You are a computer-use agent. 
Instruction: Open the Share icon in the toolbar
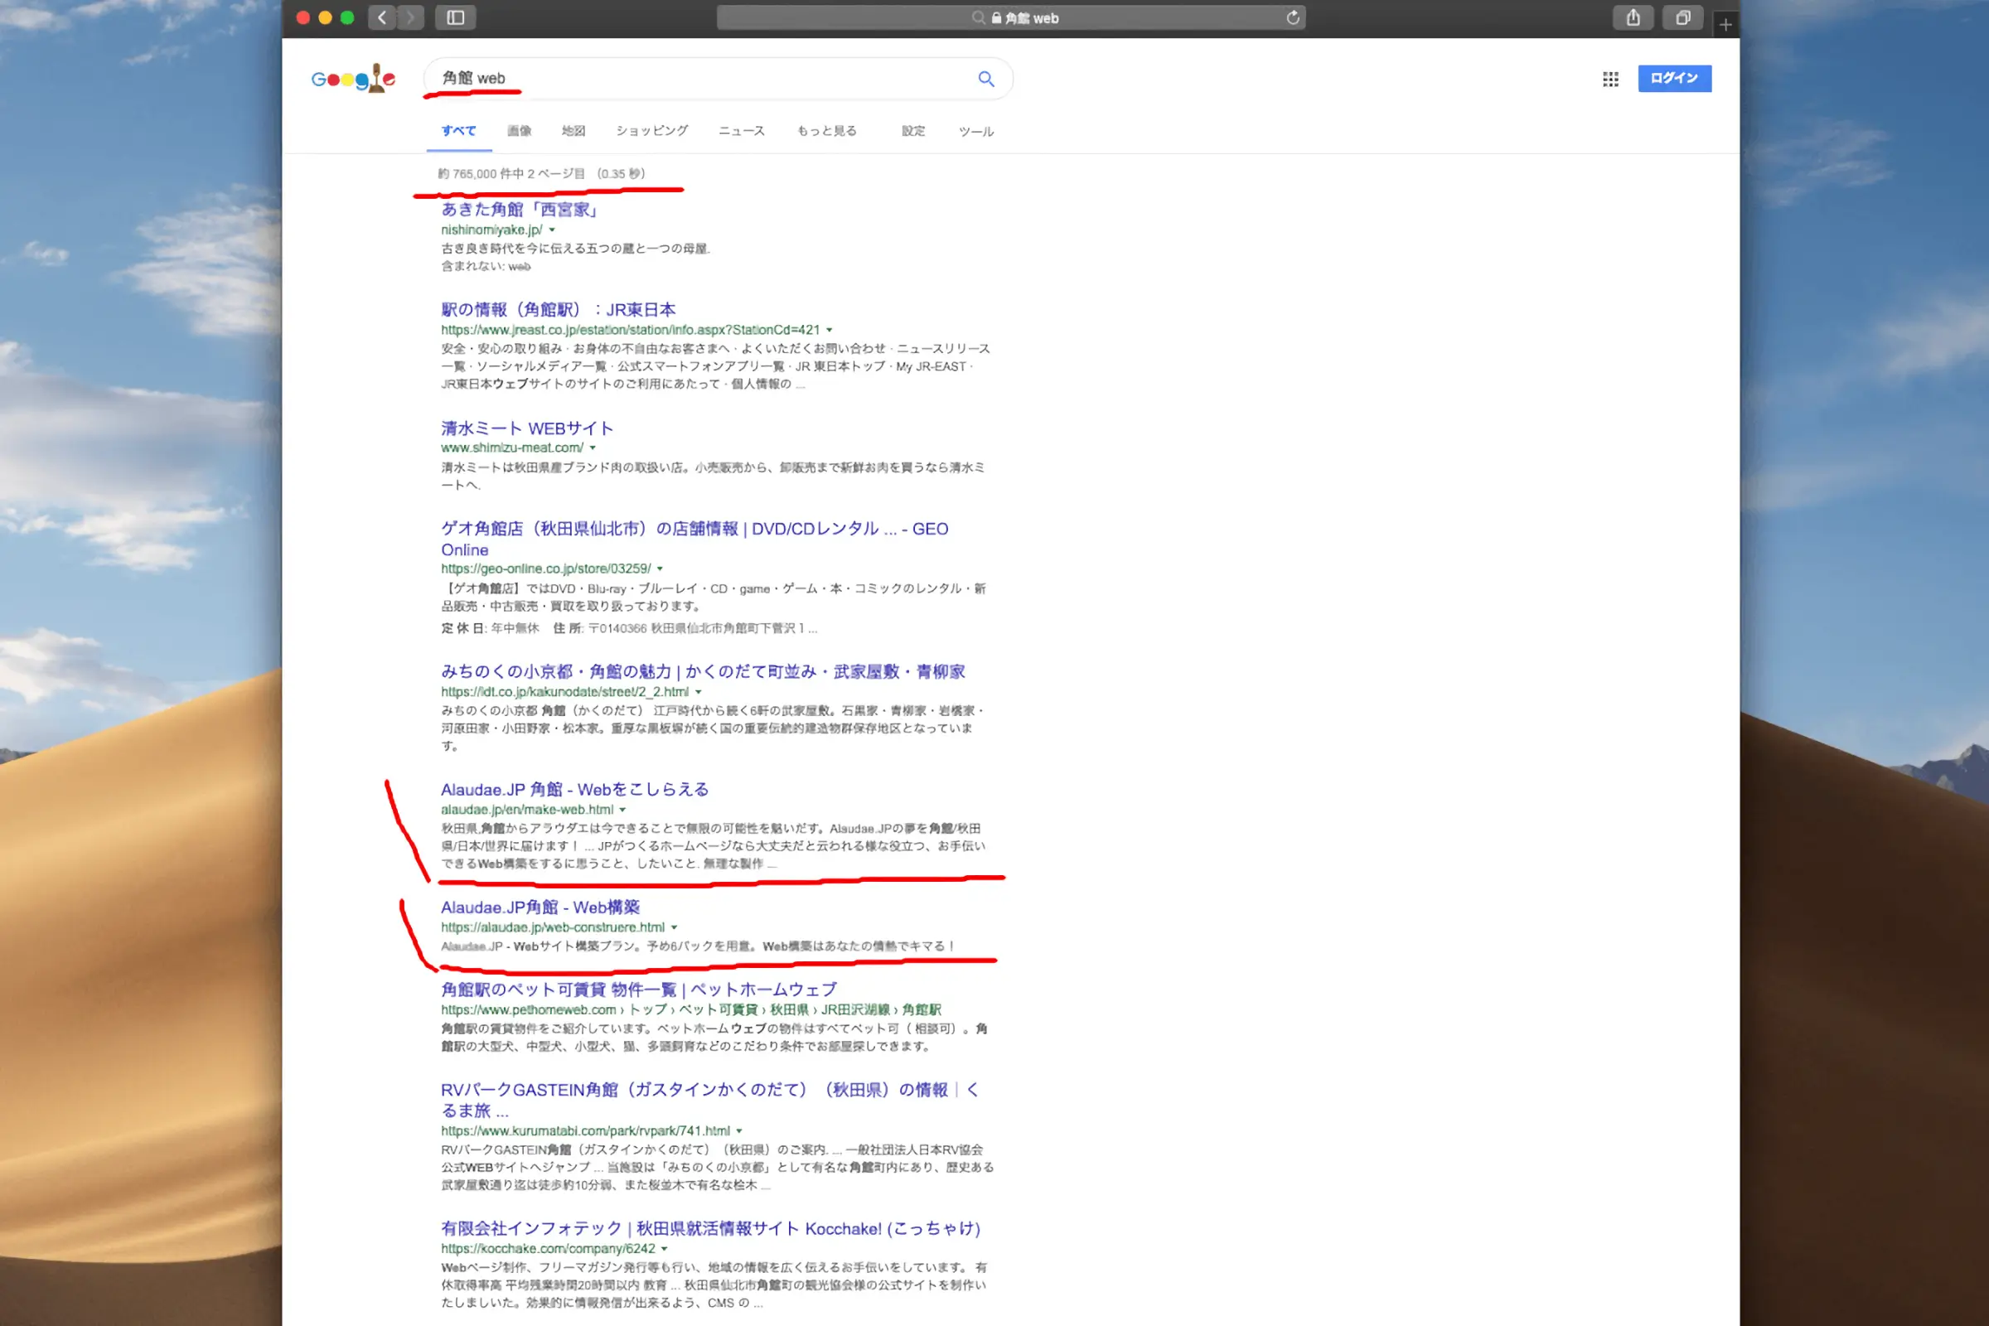pos(1633,17)
